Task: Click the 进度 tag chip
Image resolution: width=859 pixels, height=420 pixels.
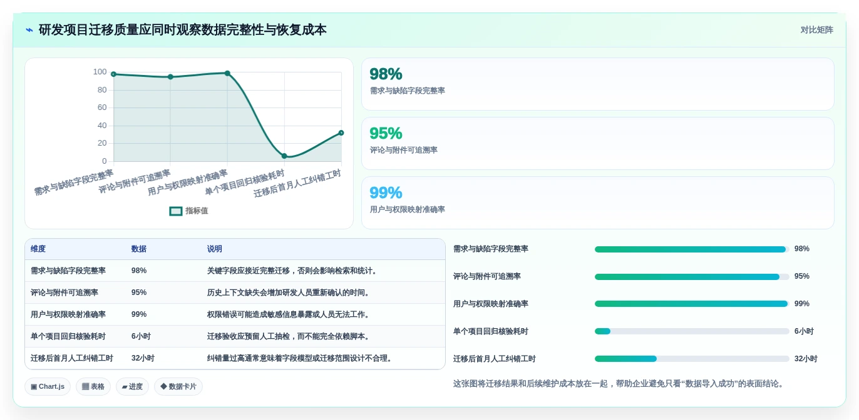Action: tap(132, 387)
